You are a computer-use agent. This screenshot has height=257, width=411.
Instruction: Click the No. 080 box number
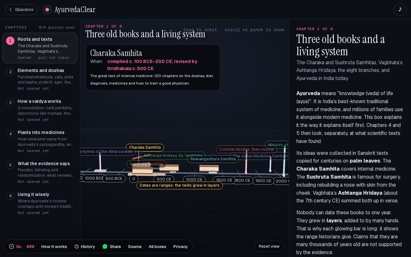(x=25, y=246)
